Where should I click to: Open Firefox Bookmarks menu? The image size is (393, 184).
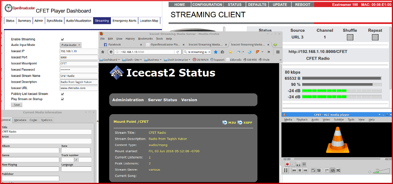pos(145,39)
